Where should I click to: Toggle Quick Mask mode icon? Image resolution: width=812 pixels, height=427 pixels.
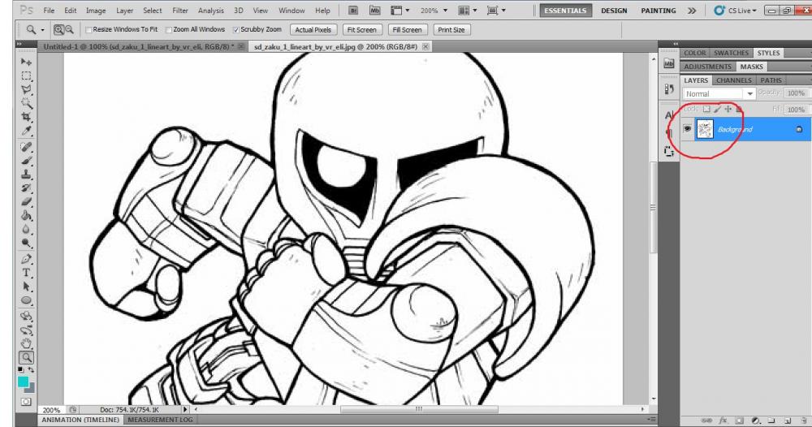click(26, 402)
